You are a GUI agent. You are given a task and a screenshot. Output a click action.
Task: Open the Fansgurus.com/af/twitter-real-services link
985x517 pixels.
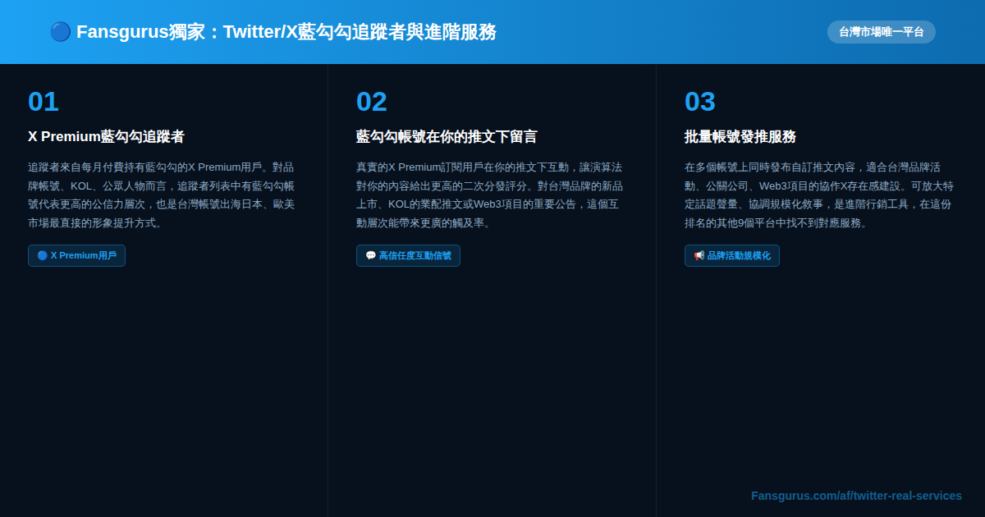click(x=856, y=496)
